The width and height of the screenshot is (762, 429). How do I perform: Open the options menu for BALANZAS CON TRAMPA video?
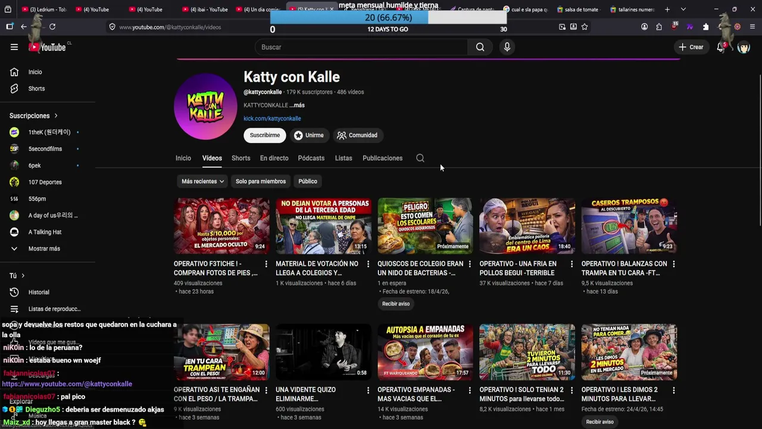[673, 264]
